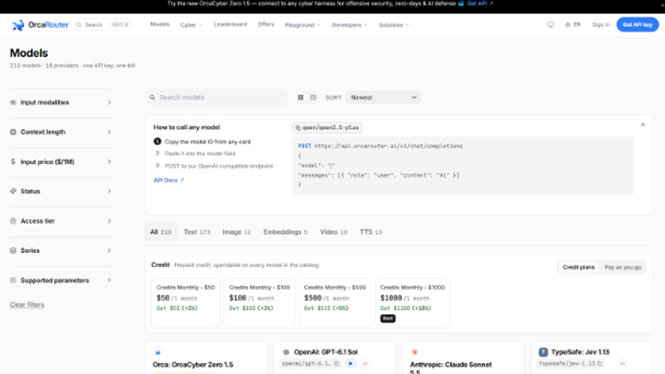Viewport: 665px width, 374px height.
Task: Click the Get API key button
Action: pos(638,25)
